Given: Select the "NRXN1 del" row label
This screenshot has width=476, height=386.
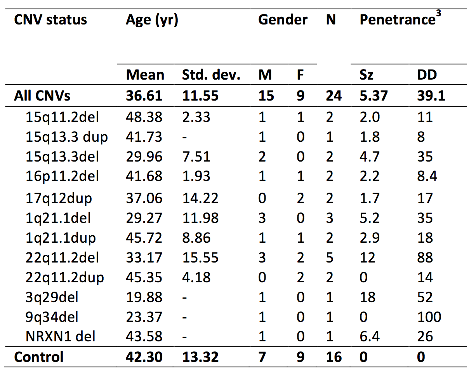Looking at the screenshot, I should coord(60,337).
